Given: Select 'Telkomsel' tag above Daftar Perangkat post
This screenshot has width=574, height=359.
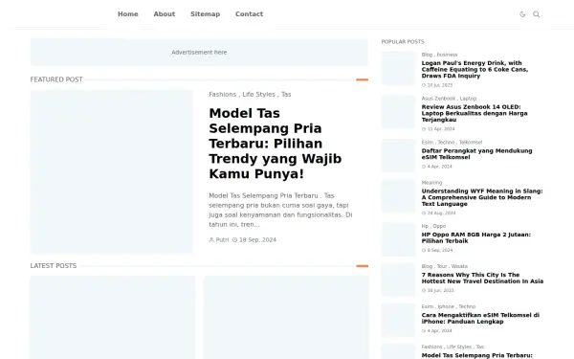Looking at the screenshot, I should point(471,142).
